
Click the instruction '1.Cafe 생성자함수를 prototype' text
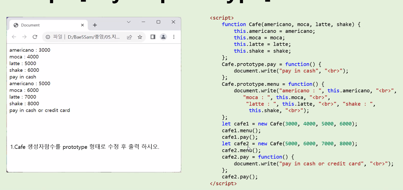coord(85,147)
